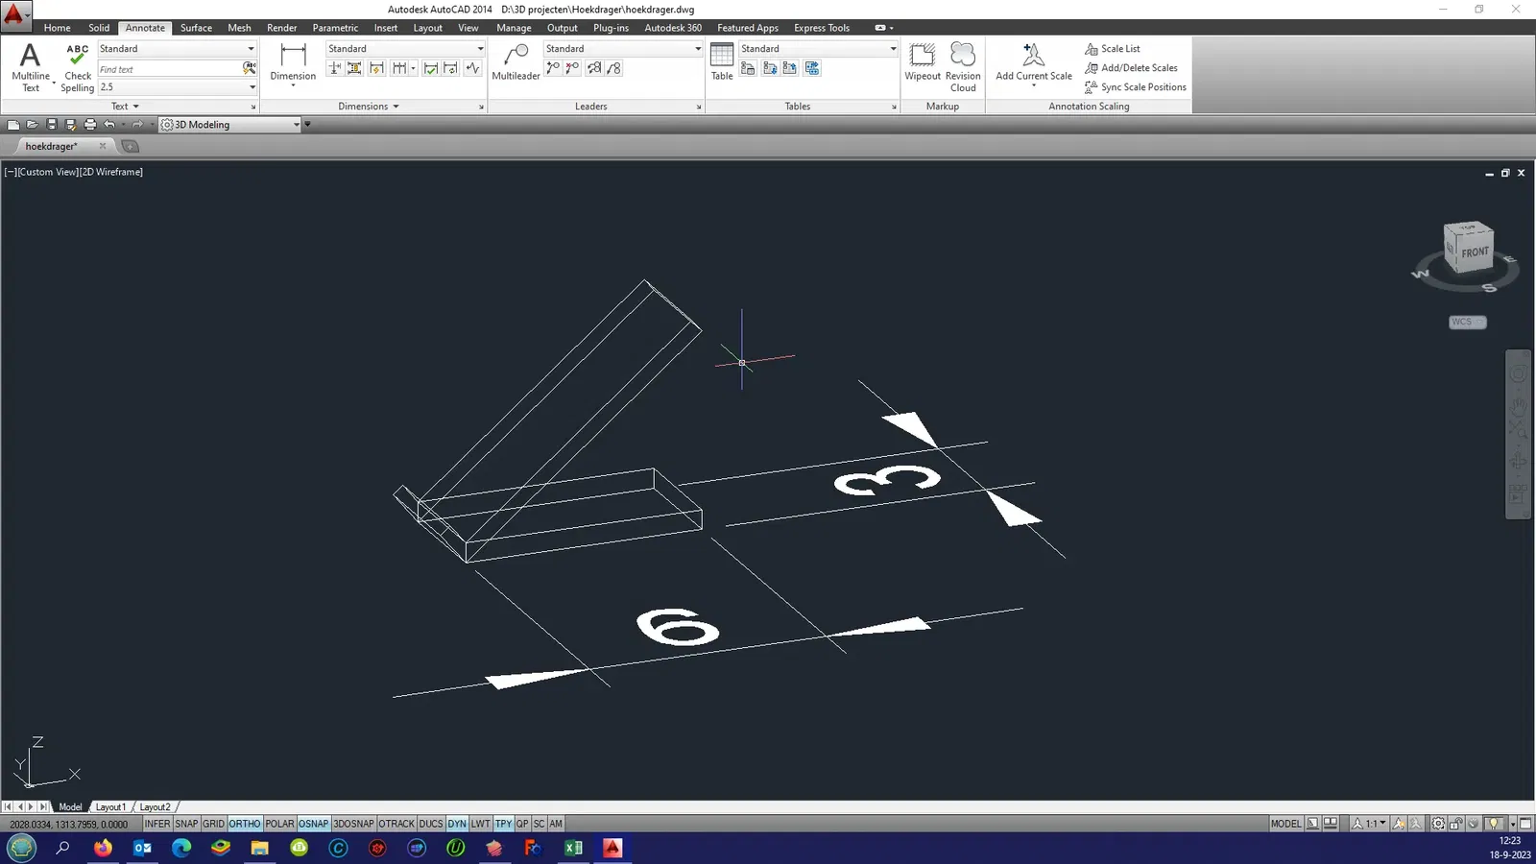Start the Dimension tool

pyautogui.click(x=293, y=63)
